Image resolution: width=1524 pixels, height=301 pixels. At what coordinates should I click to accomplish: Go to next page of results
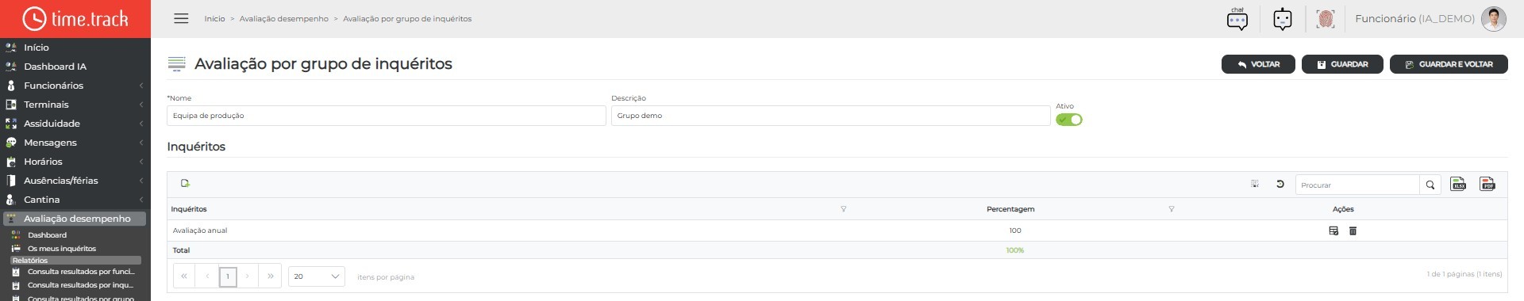tap(248, 276)
